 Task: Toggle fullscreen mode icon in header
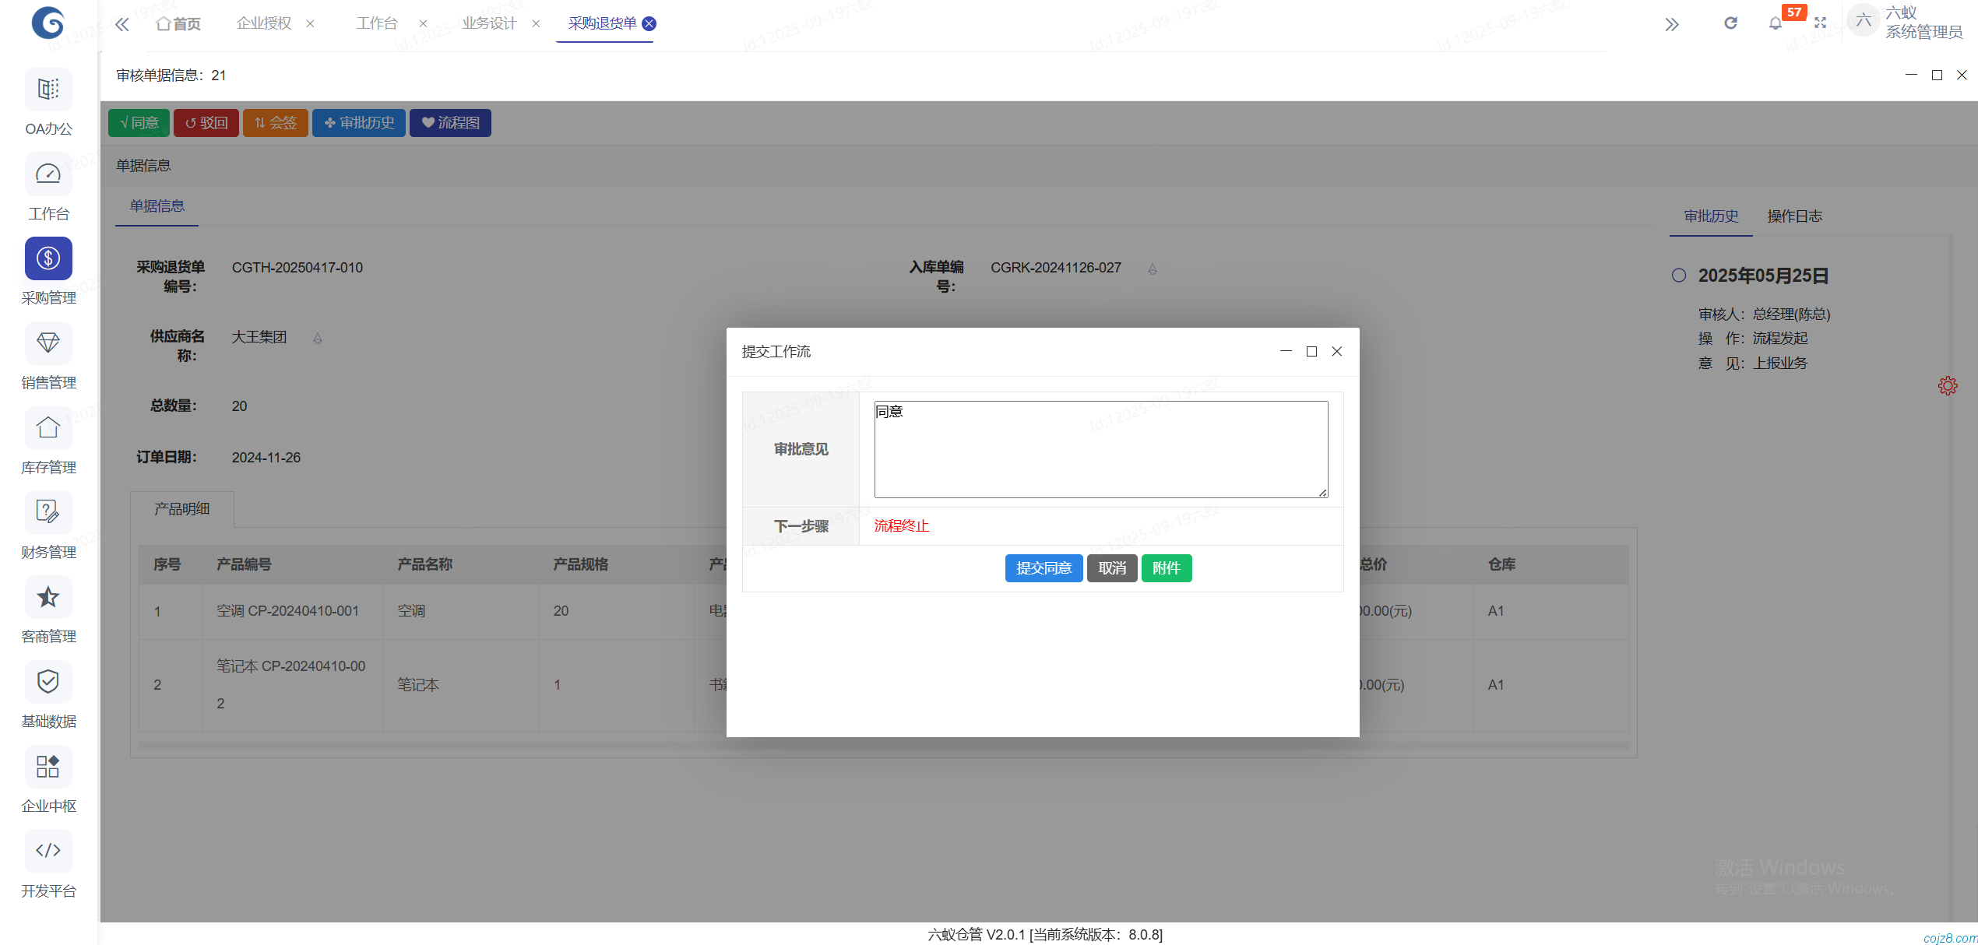point(1820,23)
